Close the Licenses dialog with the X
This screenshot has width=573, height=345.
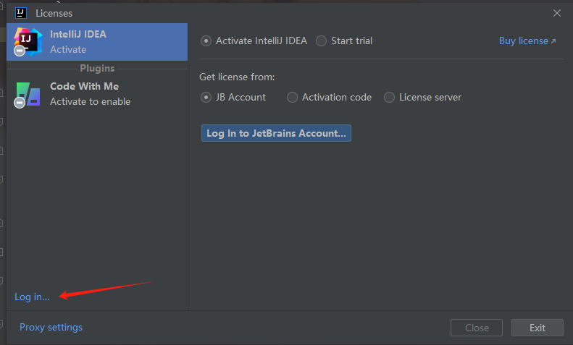click(x=557, y=13)
